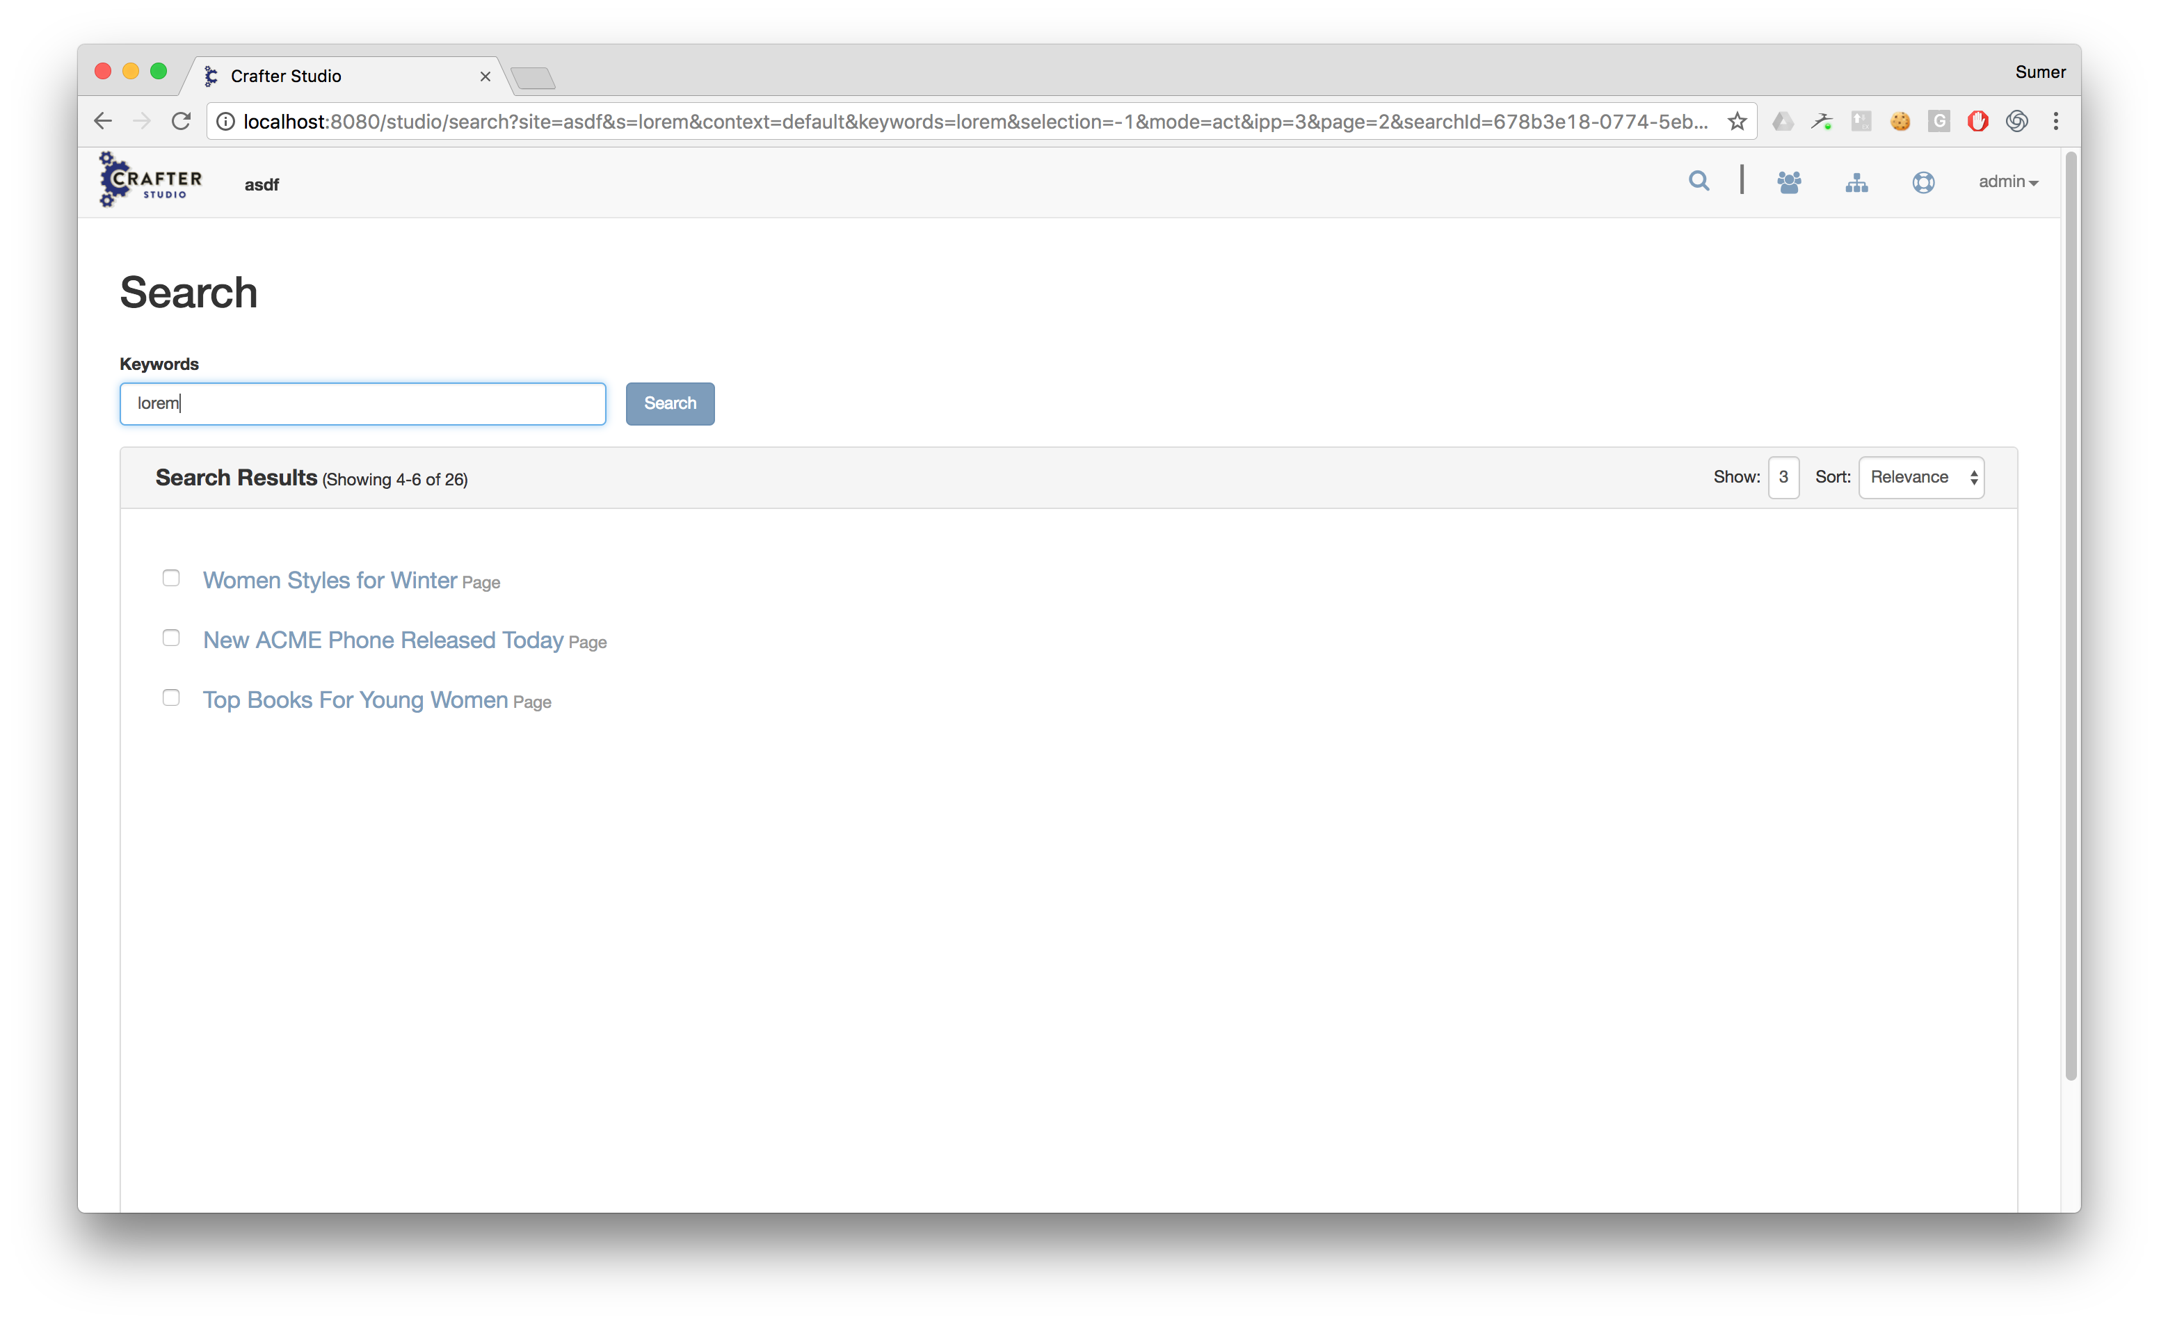
Task: Open the Users icon in top navigation
Action: (1788, 182)
